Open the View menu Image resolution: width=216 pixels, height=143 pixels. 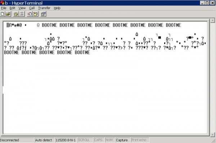(22, 8)
